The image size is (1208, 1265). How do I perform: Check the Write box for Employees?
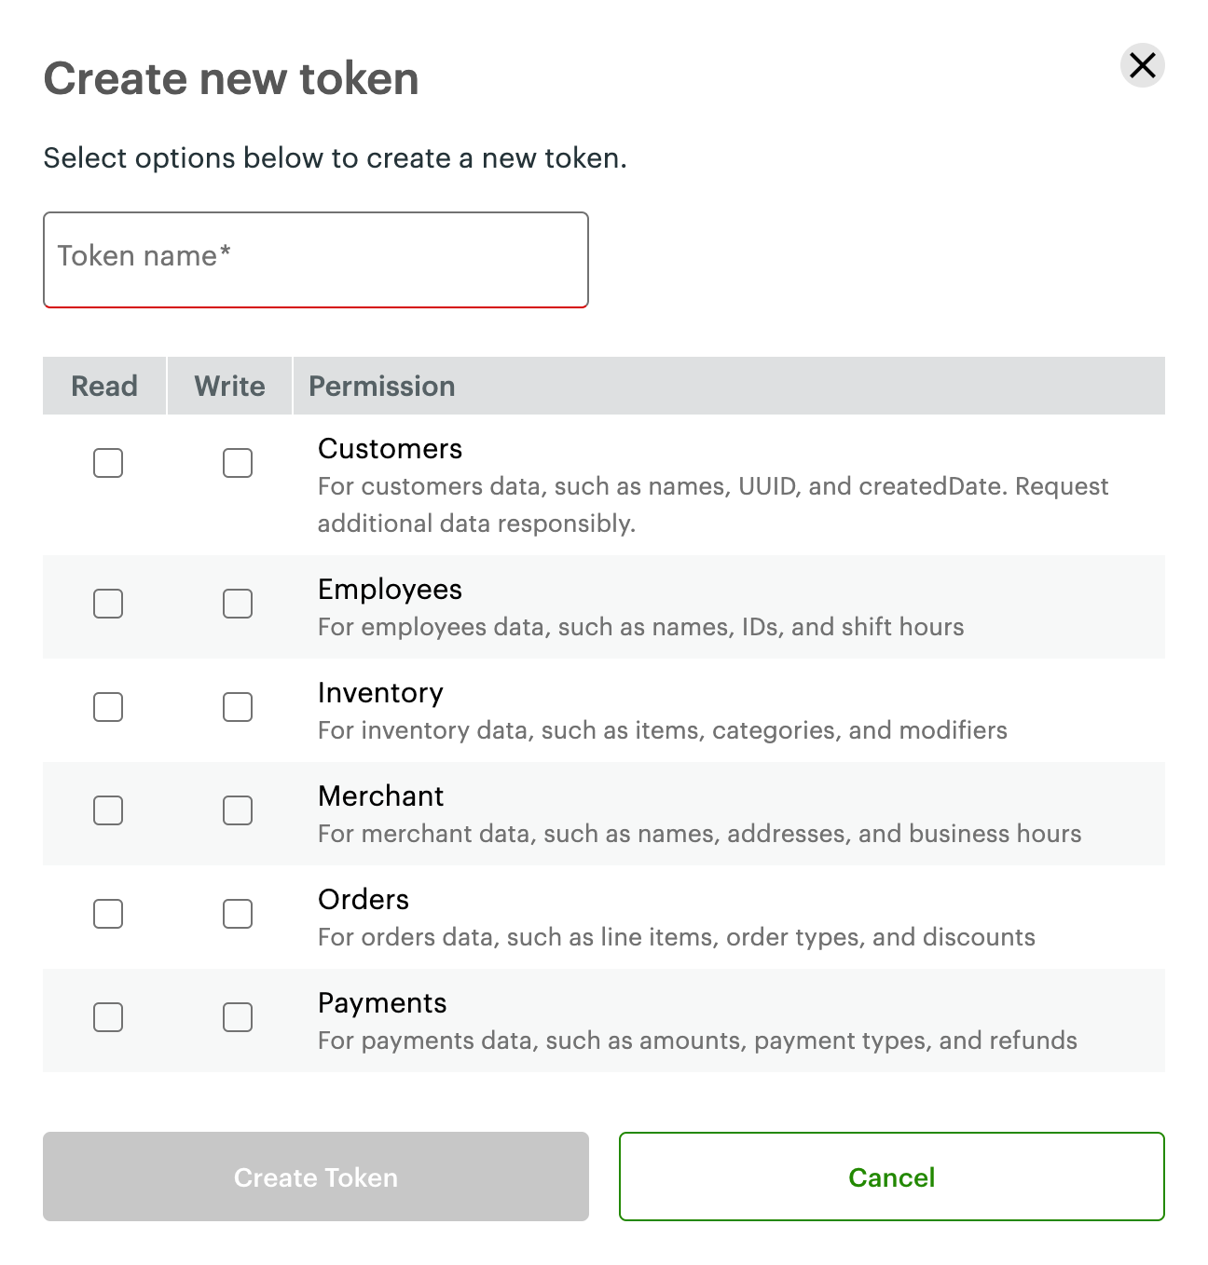[238, 604]
